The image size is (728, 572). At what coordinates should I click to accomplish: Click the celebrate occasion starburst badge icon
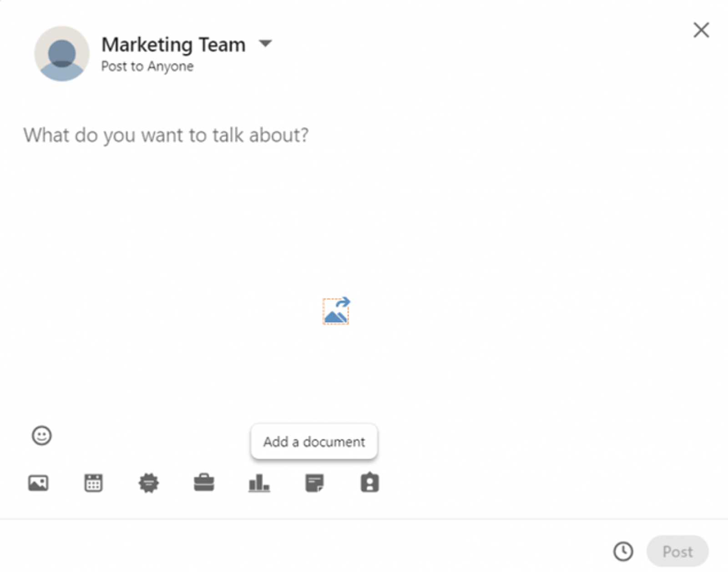pos(149,483)
